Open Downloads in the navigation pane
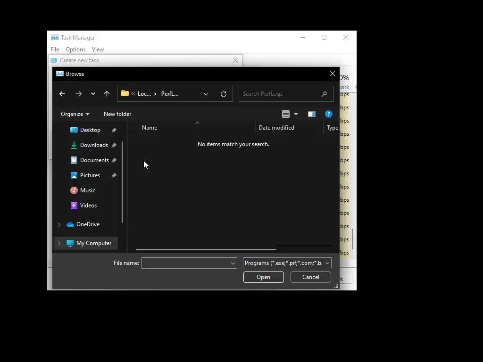This screenshot has width=483, height=362. pyautogui.click(x=94, y=145)
